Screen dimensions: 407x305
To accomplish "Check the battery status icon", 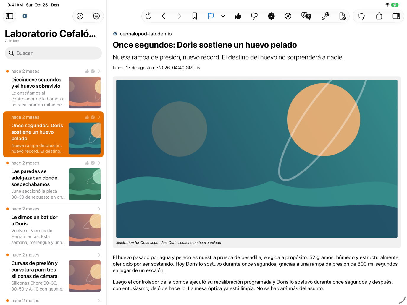I will 395,5.
